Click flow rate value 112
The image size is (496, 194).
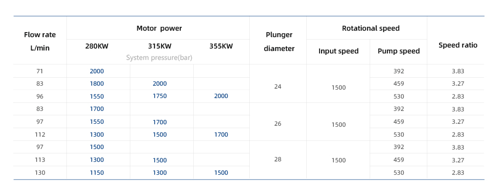(x=40, y=134)
